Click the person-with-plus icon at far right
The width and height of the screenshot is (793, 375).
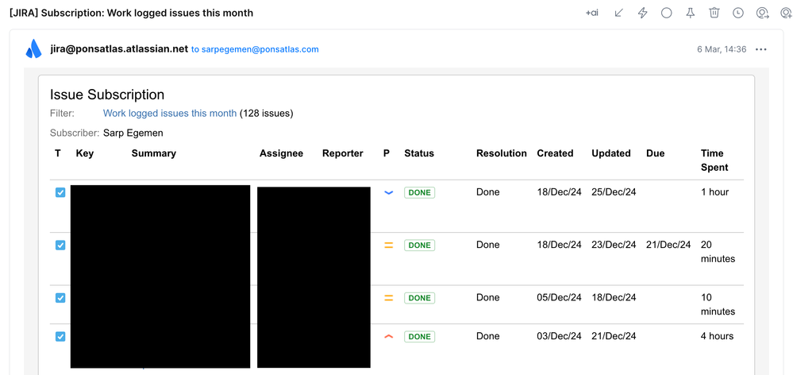787,14
